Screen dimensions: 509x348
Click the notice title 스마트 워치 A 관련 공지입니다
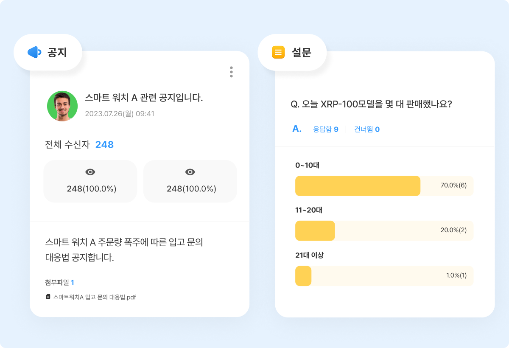(x=144, y=98)
